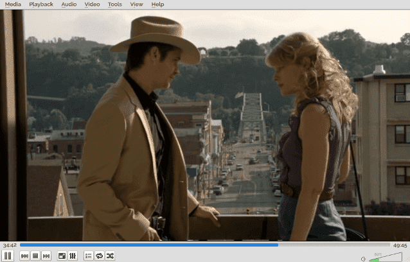Open the Audio menu

69,4
